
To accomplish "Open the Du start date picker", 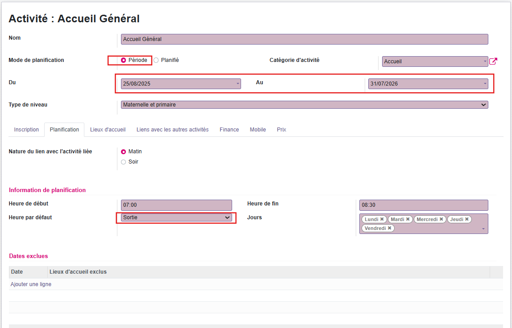I will (181, 84).
